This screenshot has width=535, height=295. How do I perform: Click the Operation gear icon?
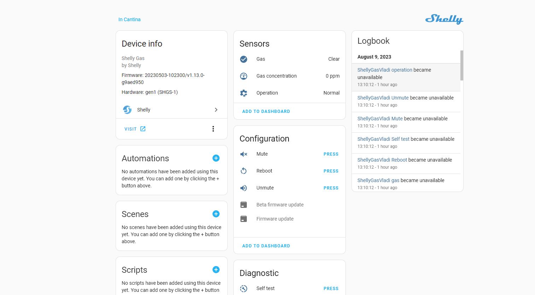[x=244, y=93]
